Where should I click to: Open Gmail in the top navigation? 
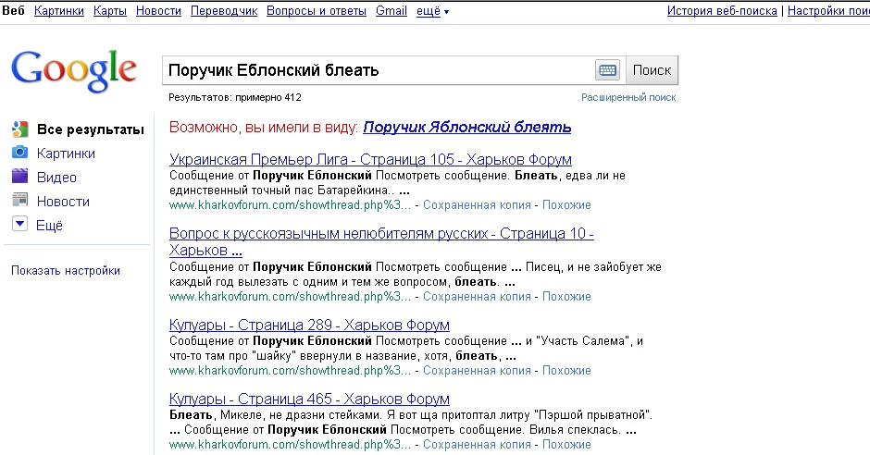coord(391,10)
